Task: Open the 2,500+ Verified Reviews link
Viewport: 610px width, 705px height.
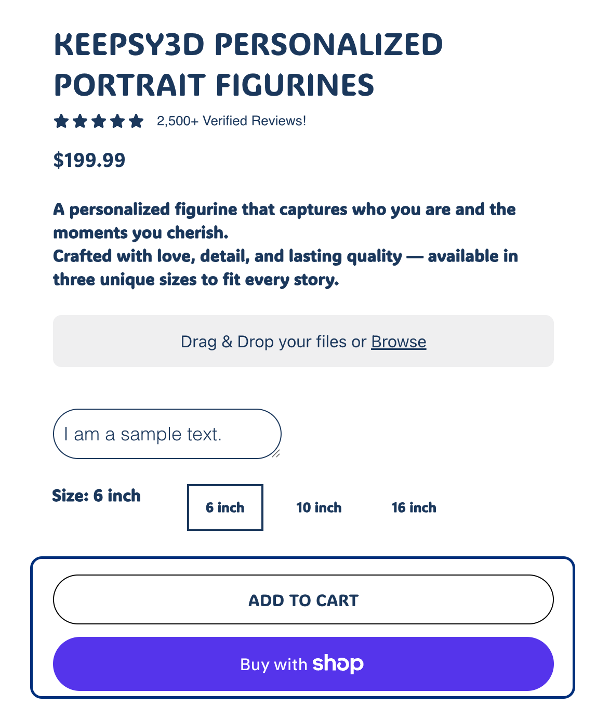Action: tap(231, 121)
